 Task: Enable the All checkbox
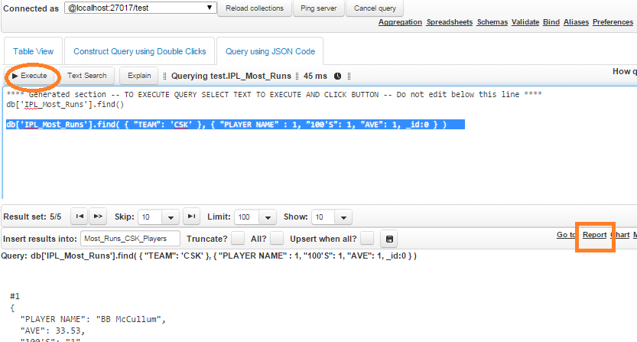[277, 239]
